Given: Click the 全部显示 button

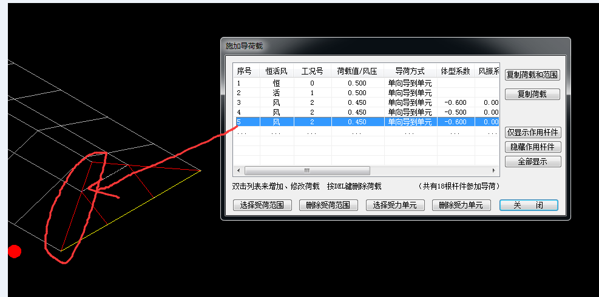Looking at the screenshot, I should click(x=533, y=161).
